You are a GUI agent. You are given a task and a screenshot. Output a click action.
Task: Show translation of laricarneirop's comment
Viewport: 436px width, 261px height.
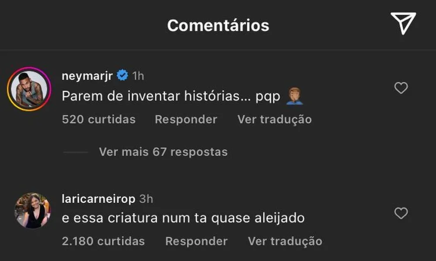coord(285,241)
